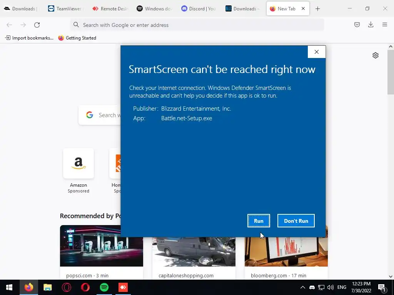394x295 pixels.
Task: Click Run in the SmartScreen dialog
Action: [x=259, y=221]
